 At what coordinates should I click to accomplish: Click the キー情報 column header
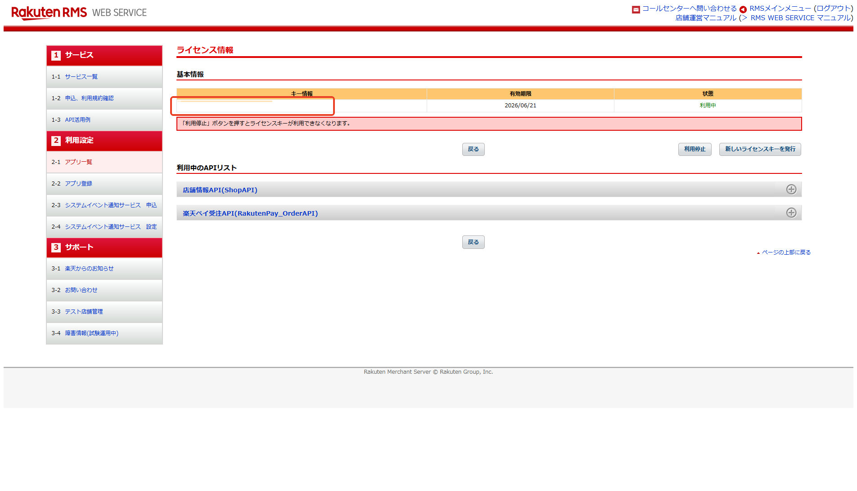tap(302, 94)
